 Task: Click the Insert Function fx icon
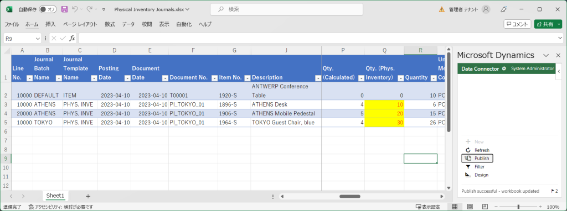tap(73, 38)
